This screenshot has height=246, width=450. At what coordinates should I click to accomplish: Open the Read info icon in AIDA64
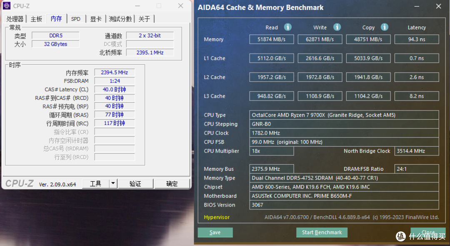(x=288, y=27)
